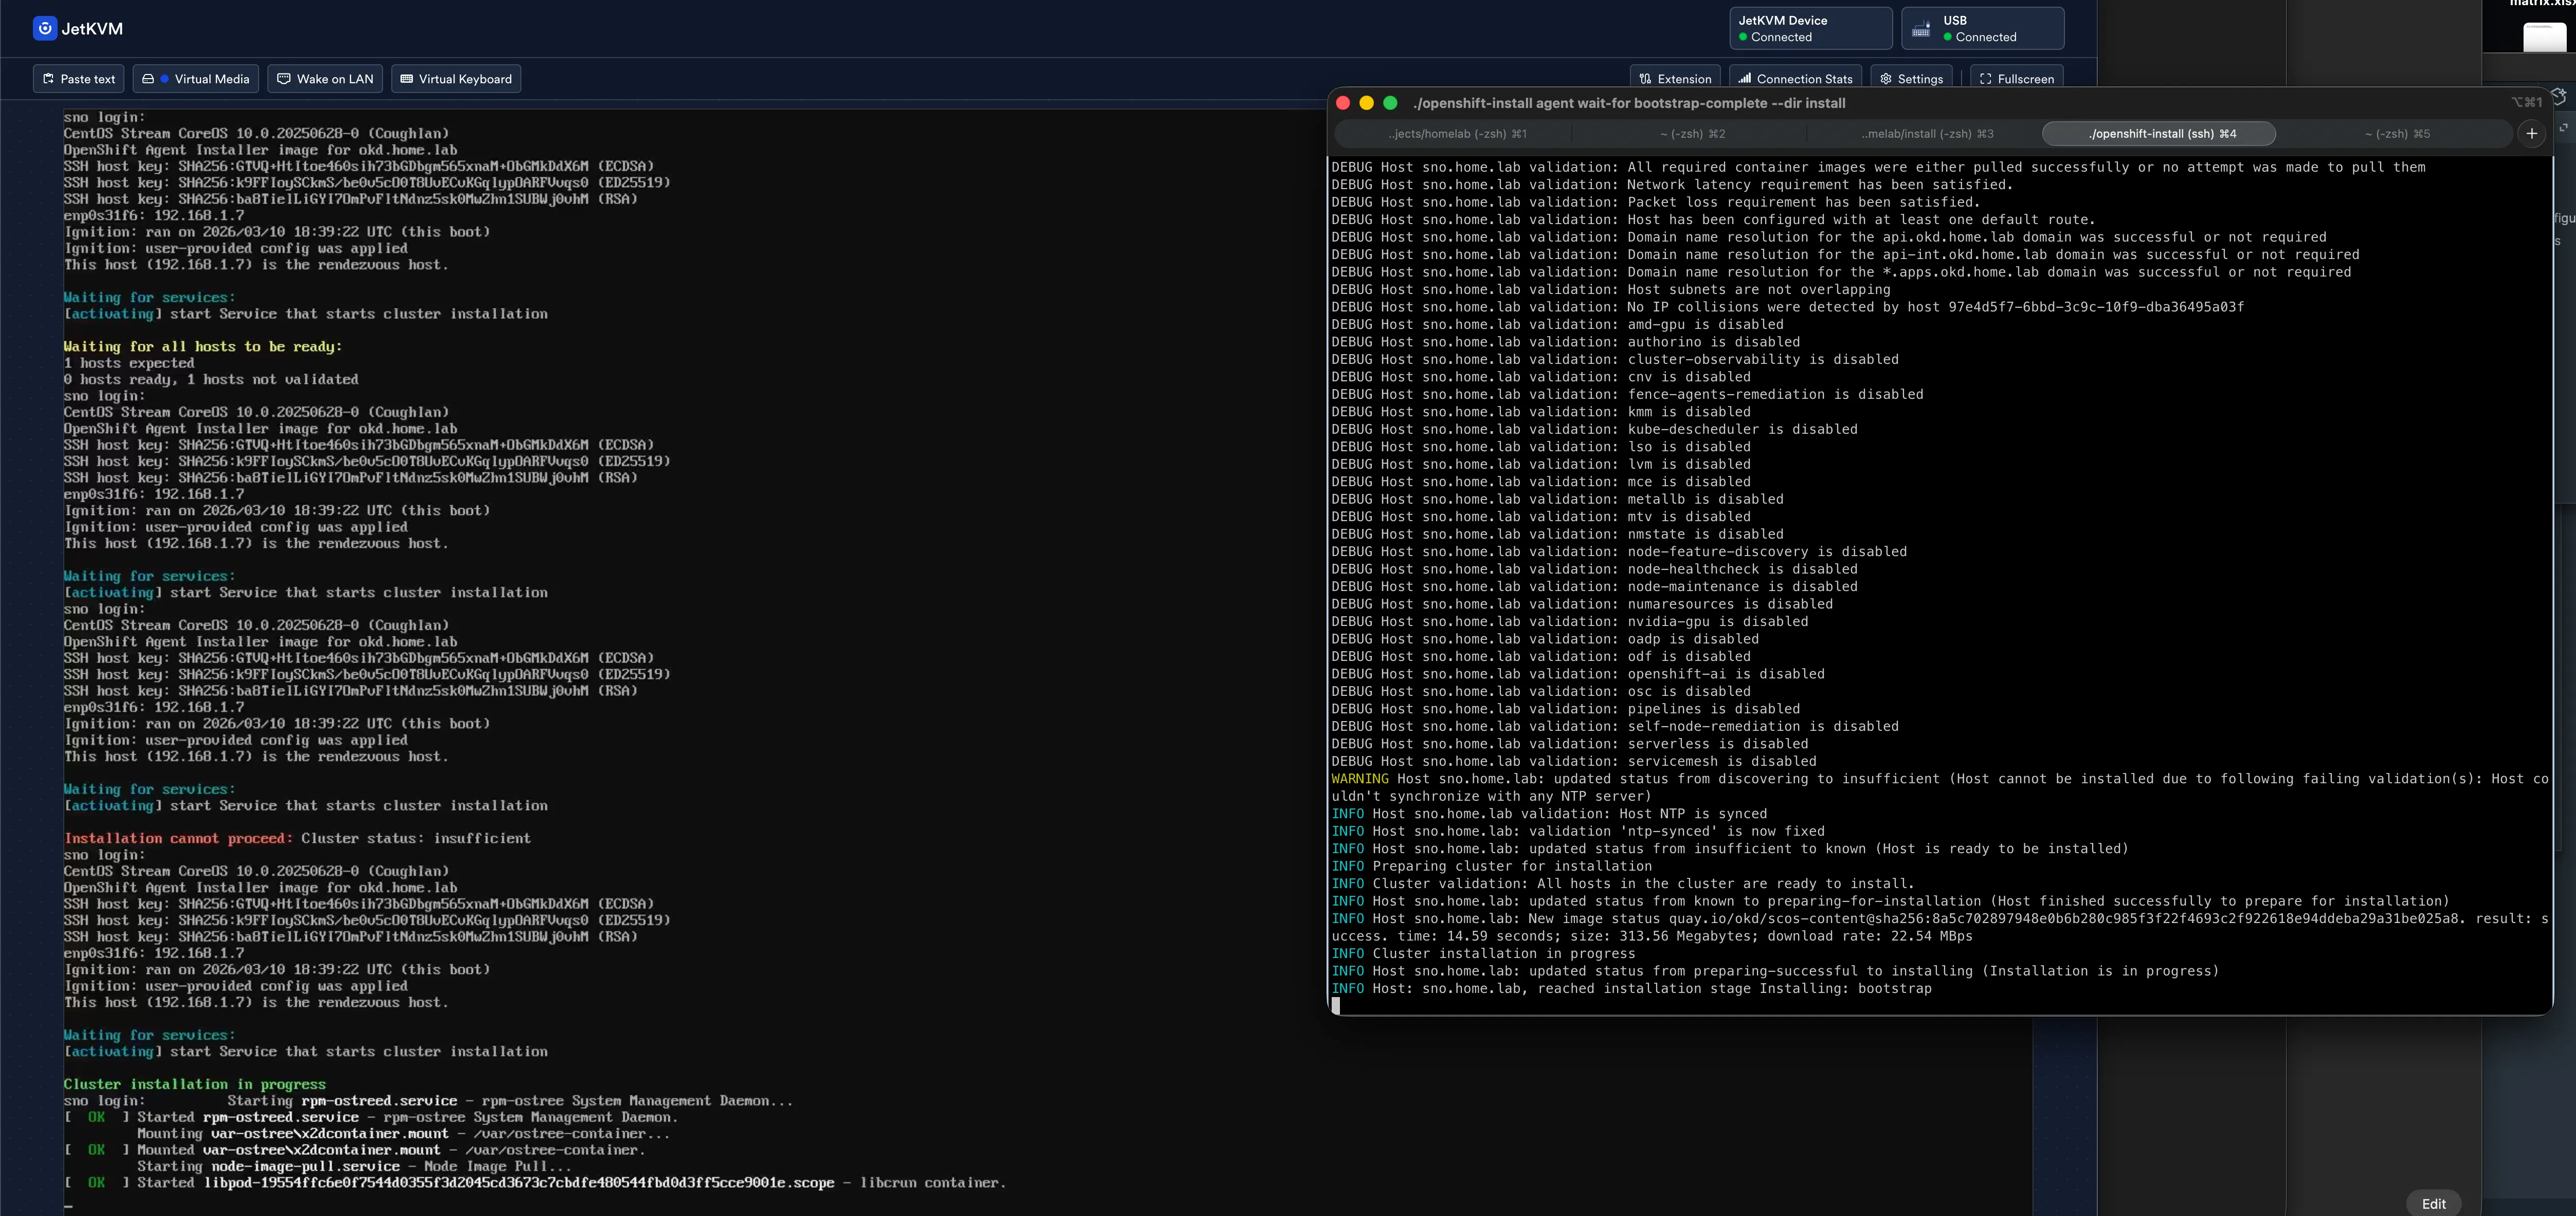Add a new terminal tab with plus button
Image resolution: width=2576 pixels, height=1216 pixels.
(2531, 134)
